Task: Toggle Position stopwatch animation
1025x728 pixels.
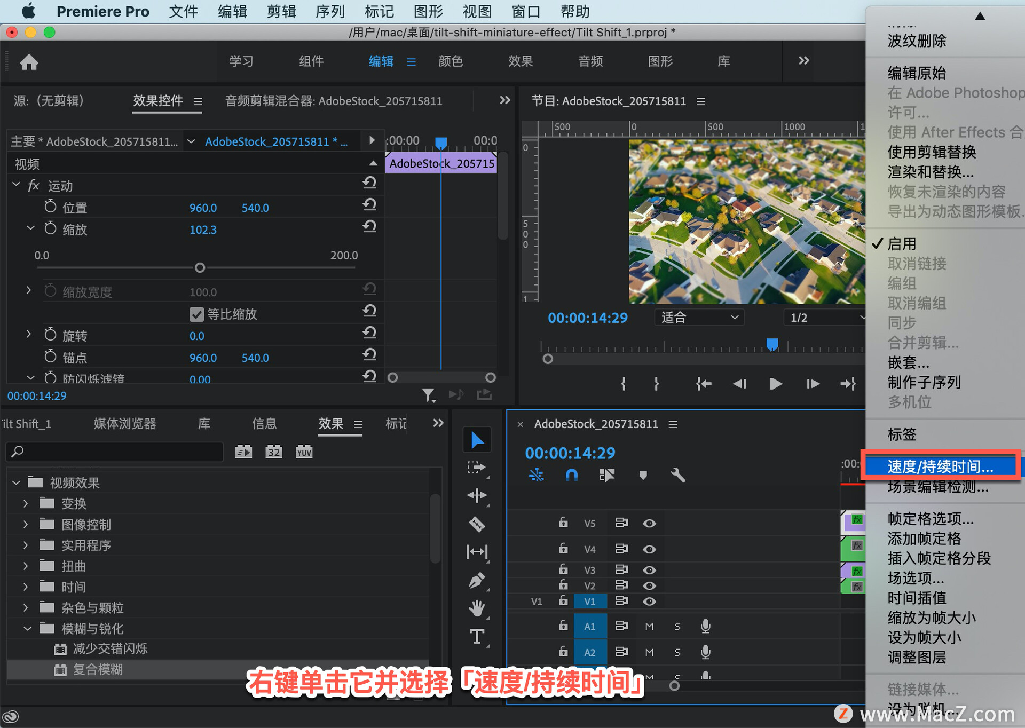Action: click(x=50, y=207)
